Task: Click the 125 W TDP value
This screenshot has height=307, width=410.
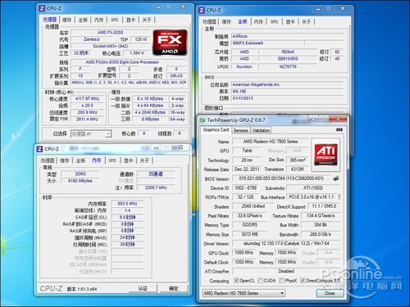Action: pyautogui.click(x=141, y=39)
